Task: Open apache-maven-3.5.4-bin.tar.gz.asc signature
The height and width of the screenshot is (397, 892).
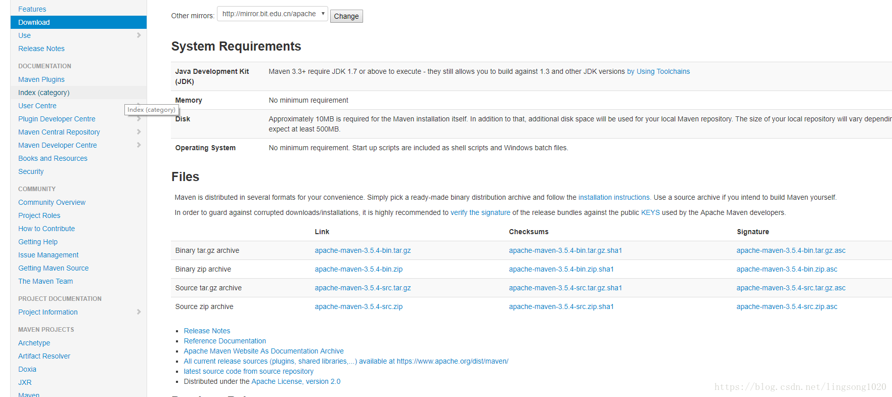Action: pos(791,250)
